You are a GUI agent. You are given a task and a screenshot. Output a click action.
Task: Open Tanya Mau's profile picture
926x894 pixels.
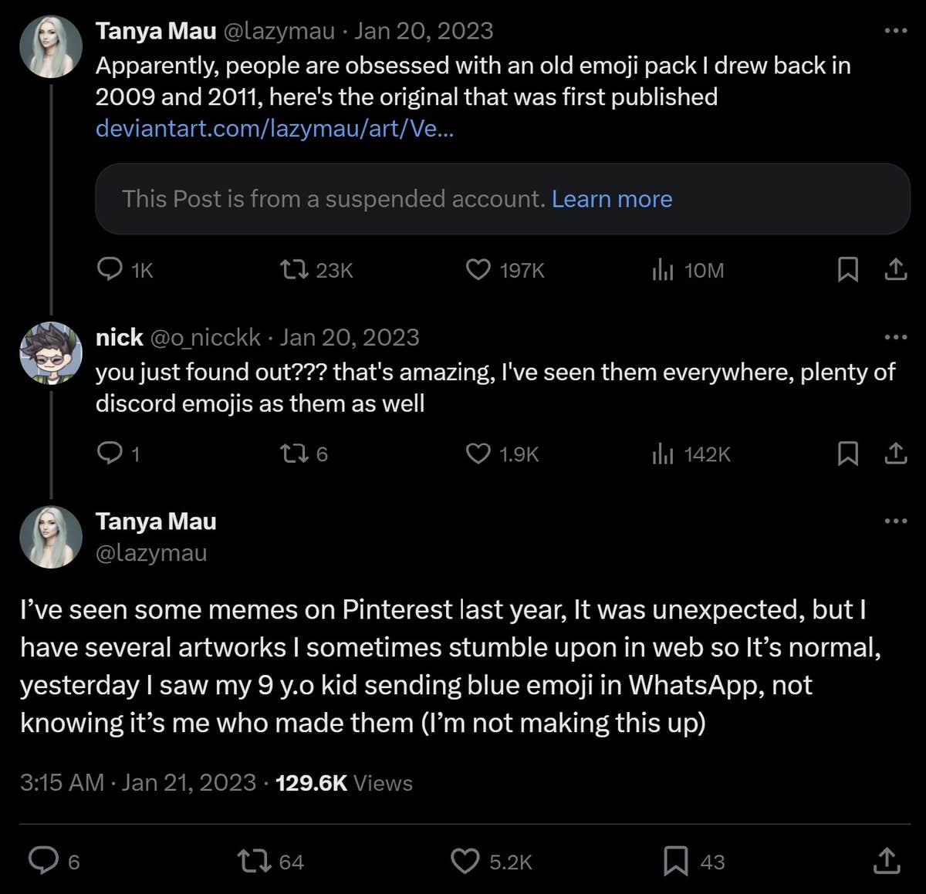[50, 46]
